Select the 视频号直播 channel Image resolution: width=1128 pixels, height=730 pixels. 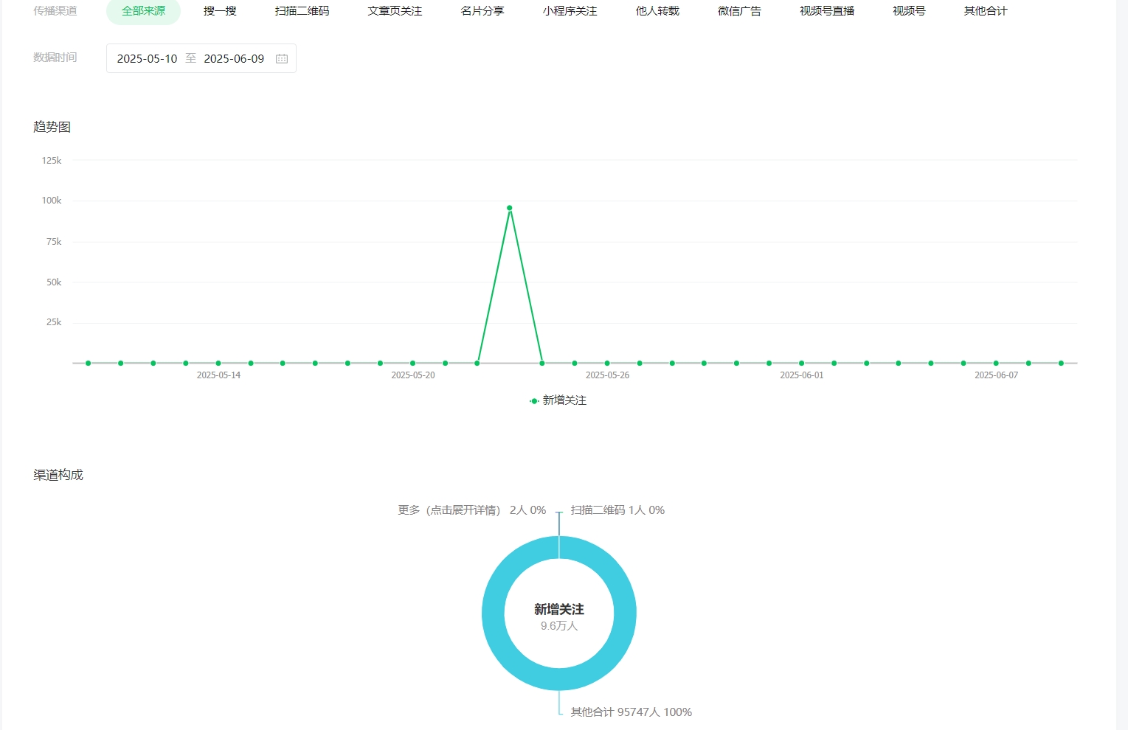click(x=827, y=11)
